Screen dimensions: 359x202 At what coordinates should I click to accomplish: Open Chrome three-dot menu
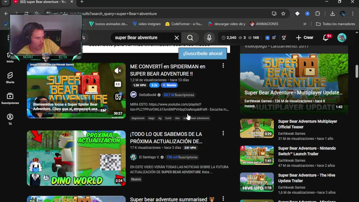(x=353, y=13)
